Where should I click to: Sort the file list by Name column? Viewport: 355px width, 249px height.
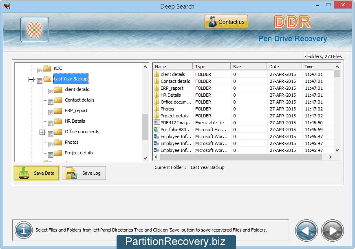173,67
